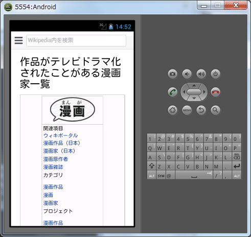251x237 pixels.
Task: Close the 5554:Android emulator window
Action: coord(236,5)
